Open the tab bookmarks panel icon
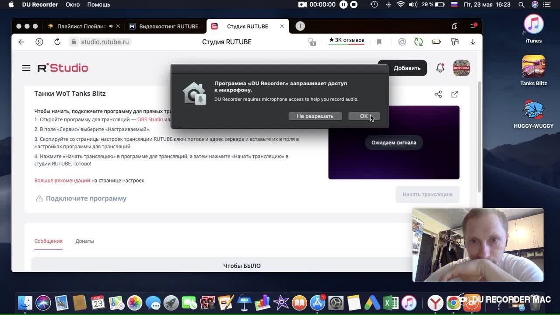Screen dimensions: 560x315 pyautogui.click(x=455, y=26)
